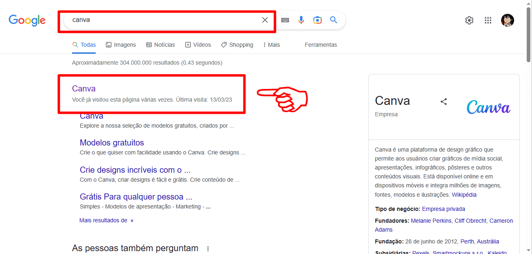Switch to the Vídeos tab
The width and height of the screenshot is (532, 254).
tap(198, 45)
